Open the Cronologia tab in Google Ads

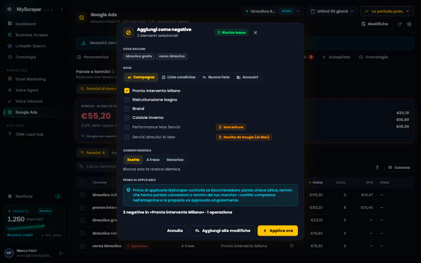click(374, 57)
